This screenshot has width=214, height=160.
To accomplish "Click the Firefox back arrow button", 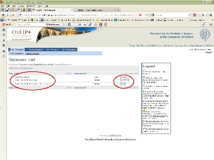I will [3, 15].
